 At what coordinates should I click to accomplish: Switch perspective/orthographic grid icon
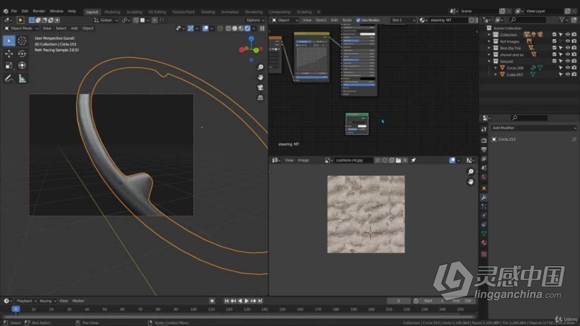pos(261,98)
